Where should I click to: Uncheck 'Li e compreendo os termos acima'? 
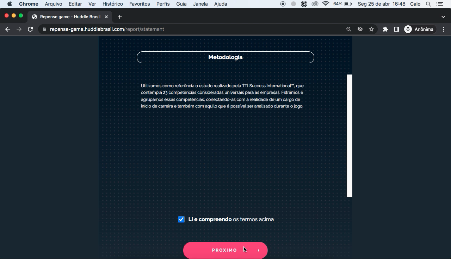coord(181,219)
